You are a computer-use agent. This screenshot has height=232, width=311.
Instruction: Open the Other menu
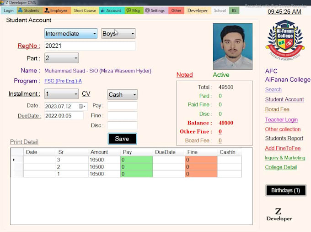176,10
